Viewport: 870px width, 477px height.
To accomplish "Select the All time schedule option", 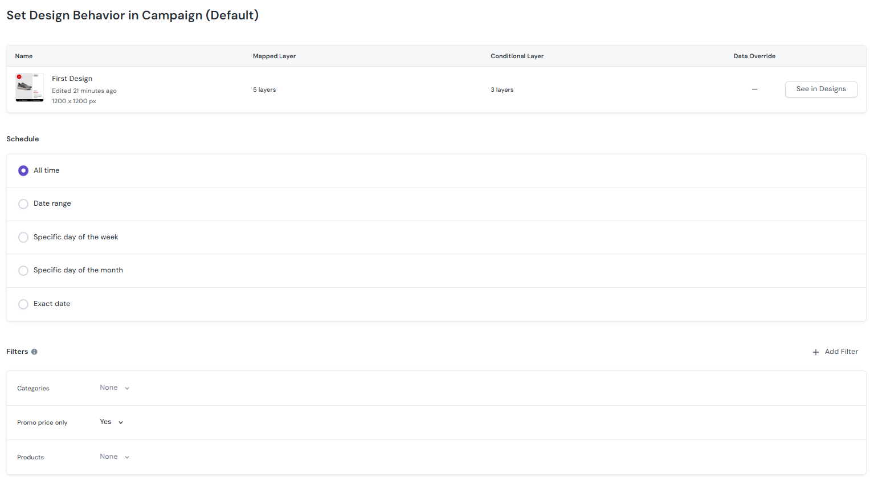I will pyautogui.click(x=23, y=170).
